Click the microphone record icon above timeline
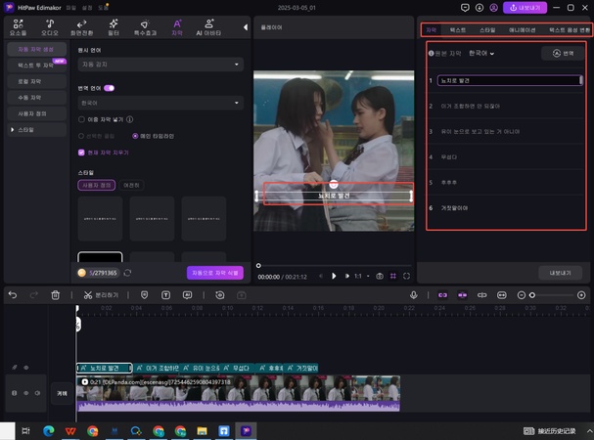This screenshot has height=440, width=594. (414, 294)
